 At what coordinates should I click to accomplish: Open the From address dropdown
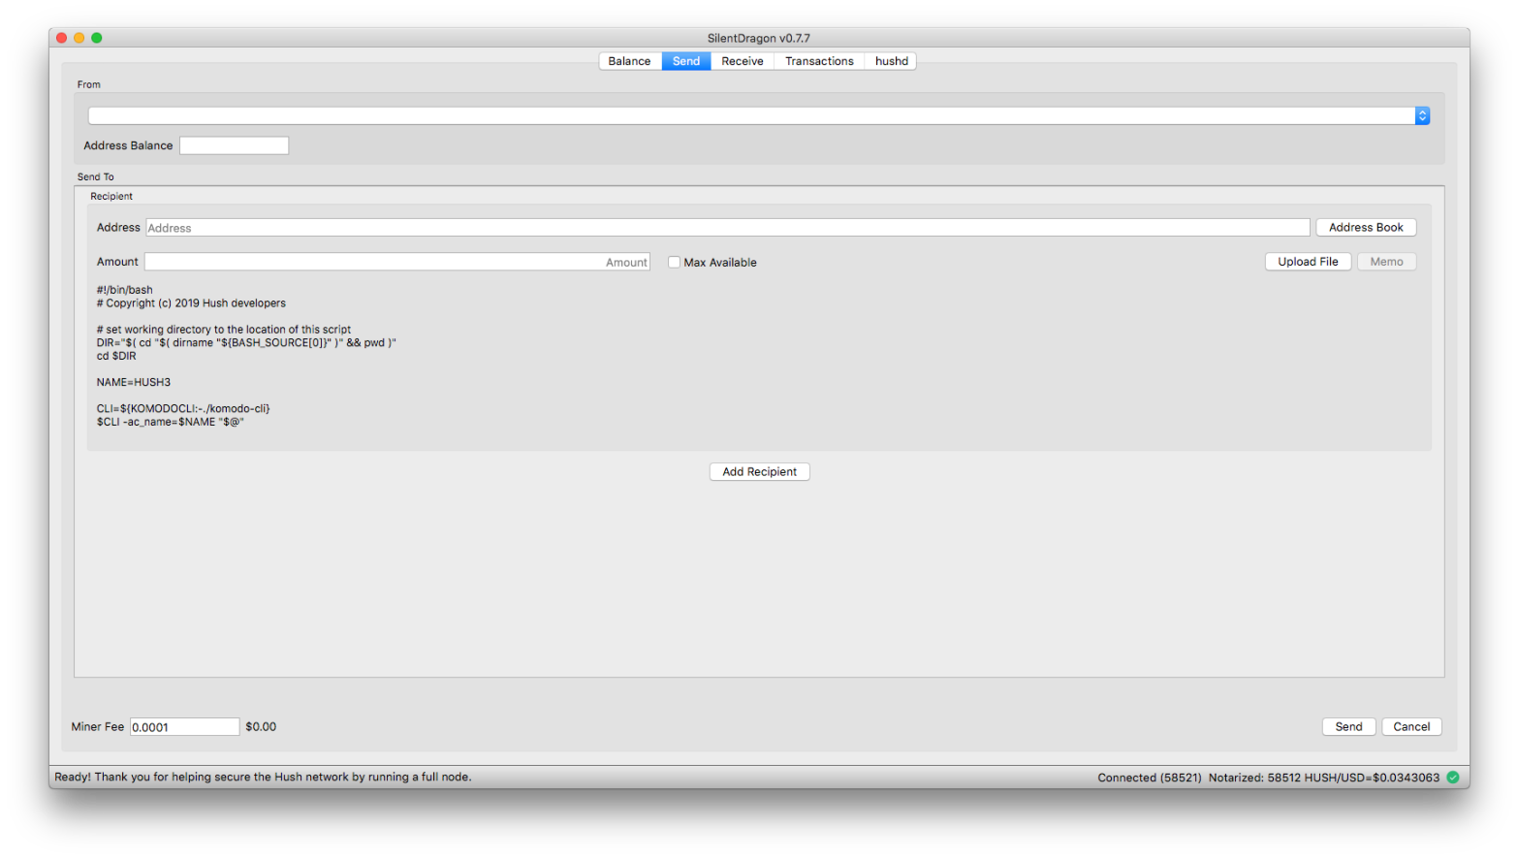point(759,115)
